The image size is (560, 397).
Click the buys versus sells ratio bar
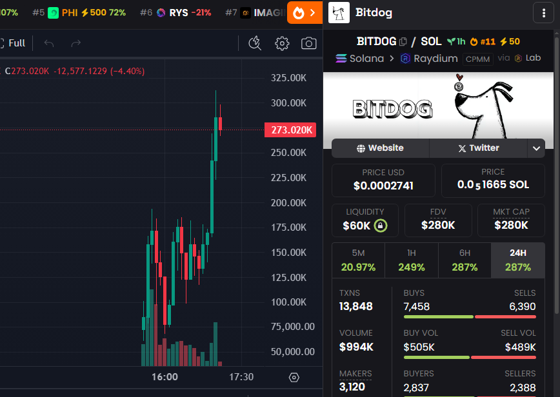tap(470, 316)
